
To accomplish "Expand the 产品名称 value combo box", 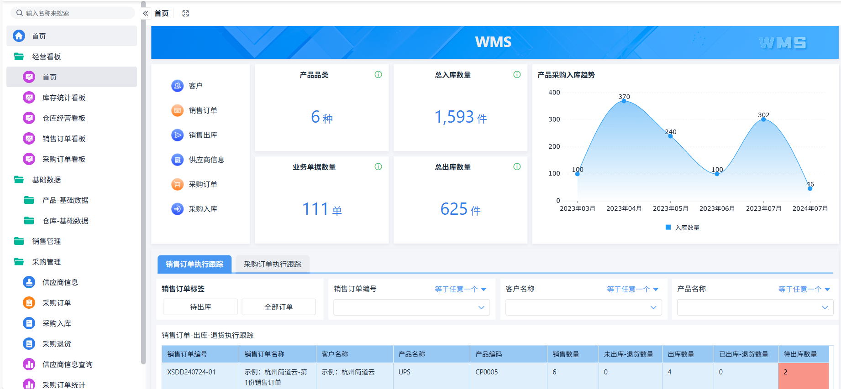I will point(755,307).
